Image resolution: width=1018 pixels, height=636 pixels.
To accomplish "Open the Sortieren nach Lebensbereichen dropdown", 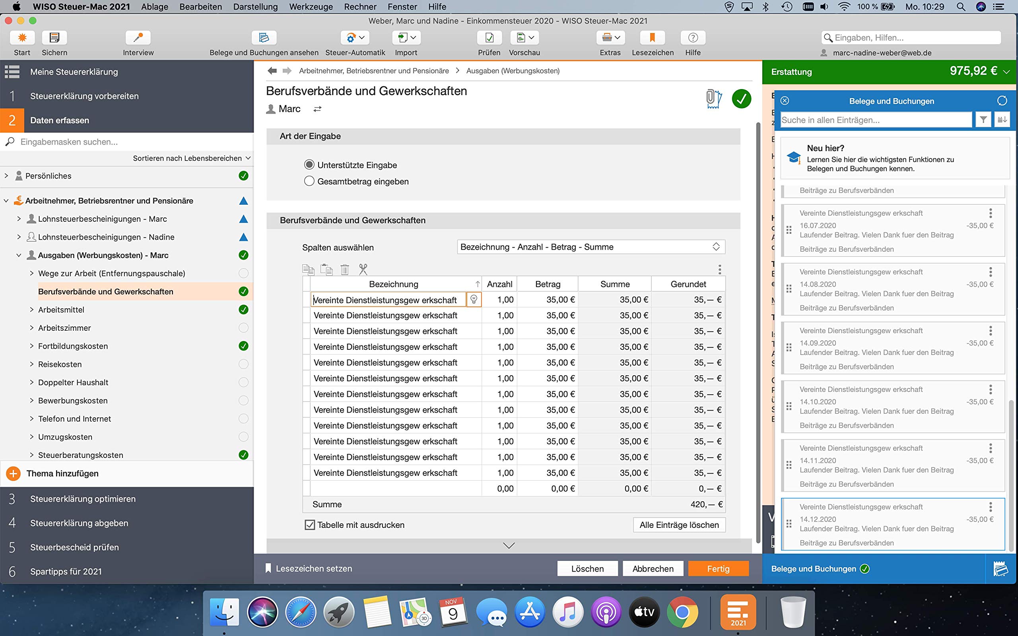I will coord(192,158).
